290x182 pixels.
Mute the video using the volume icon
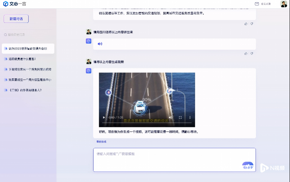(x=170, y=117)
